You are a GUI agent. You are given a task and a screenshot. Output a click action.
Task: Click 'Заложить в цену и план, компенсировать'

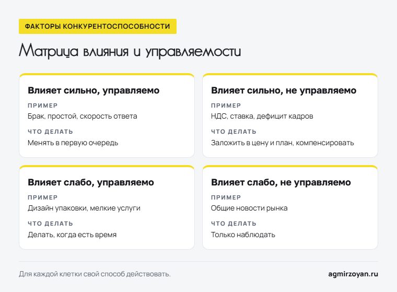[283, 143]
